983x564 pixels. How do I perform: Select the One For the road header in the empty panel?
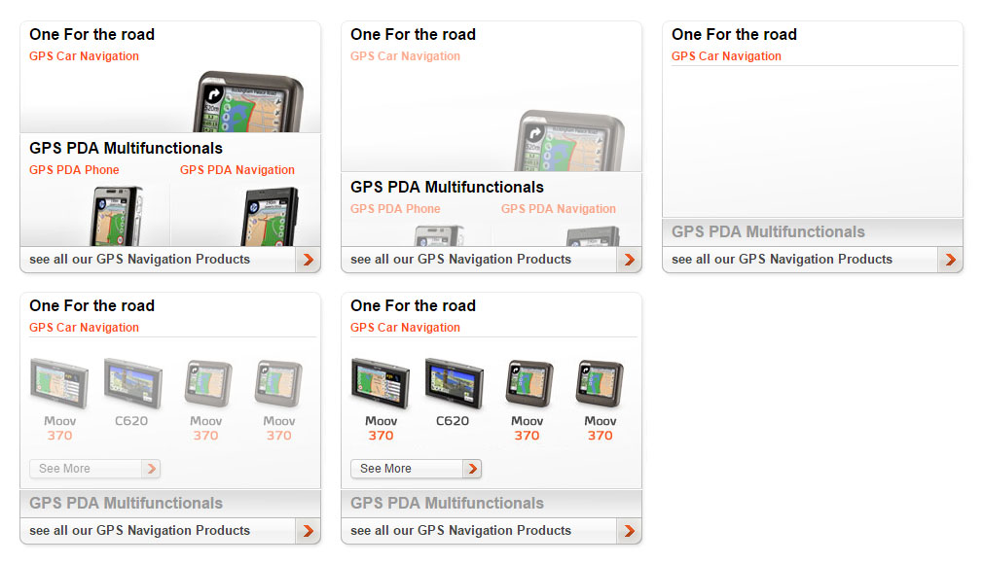pyautogui.click(x=734, y=34)
